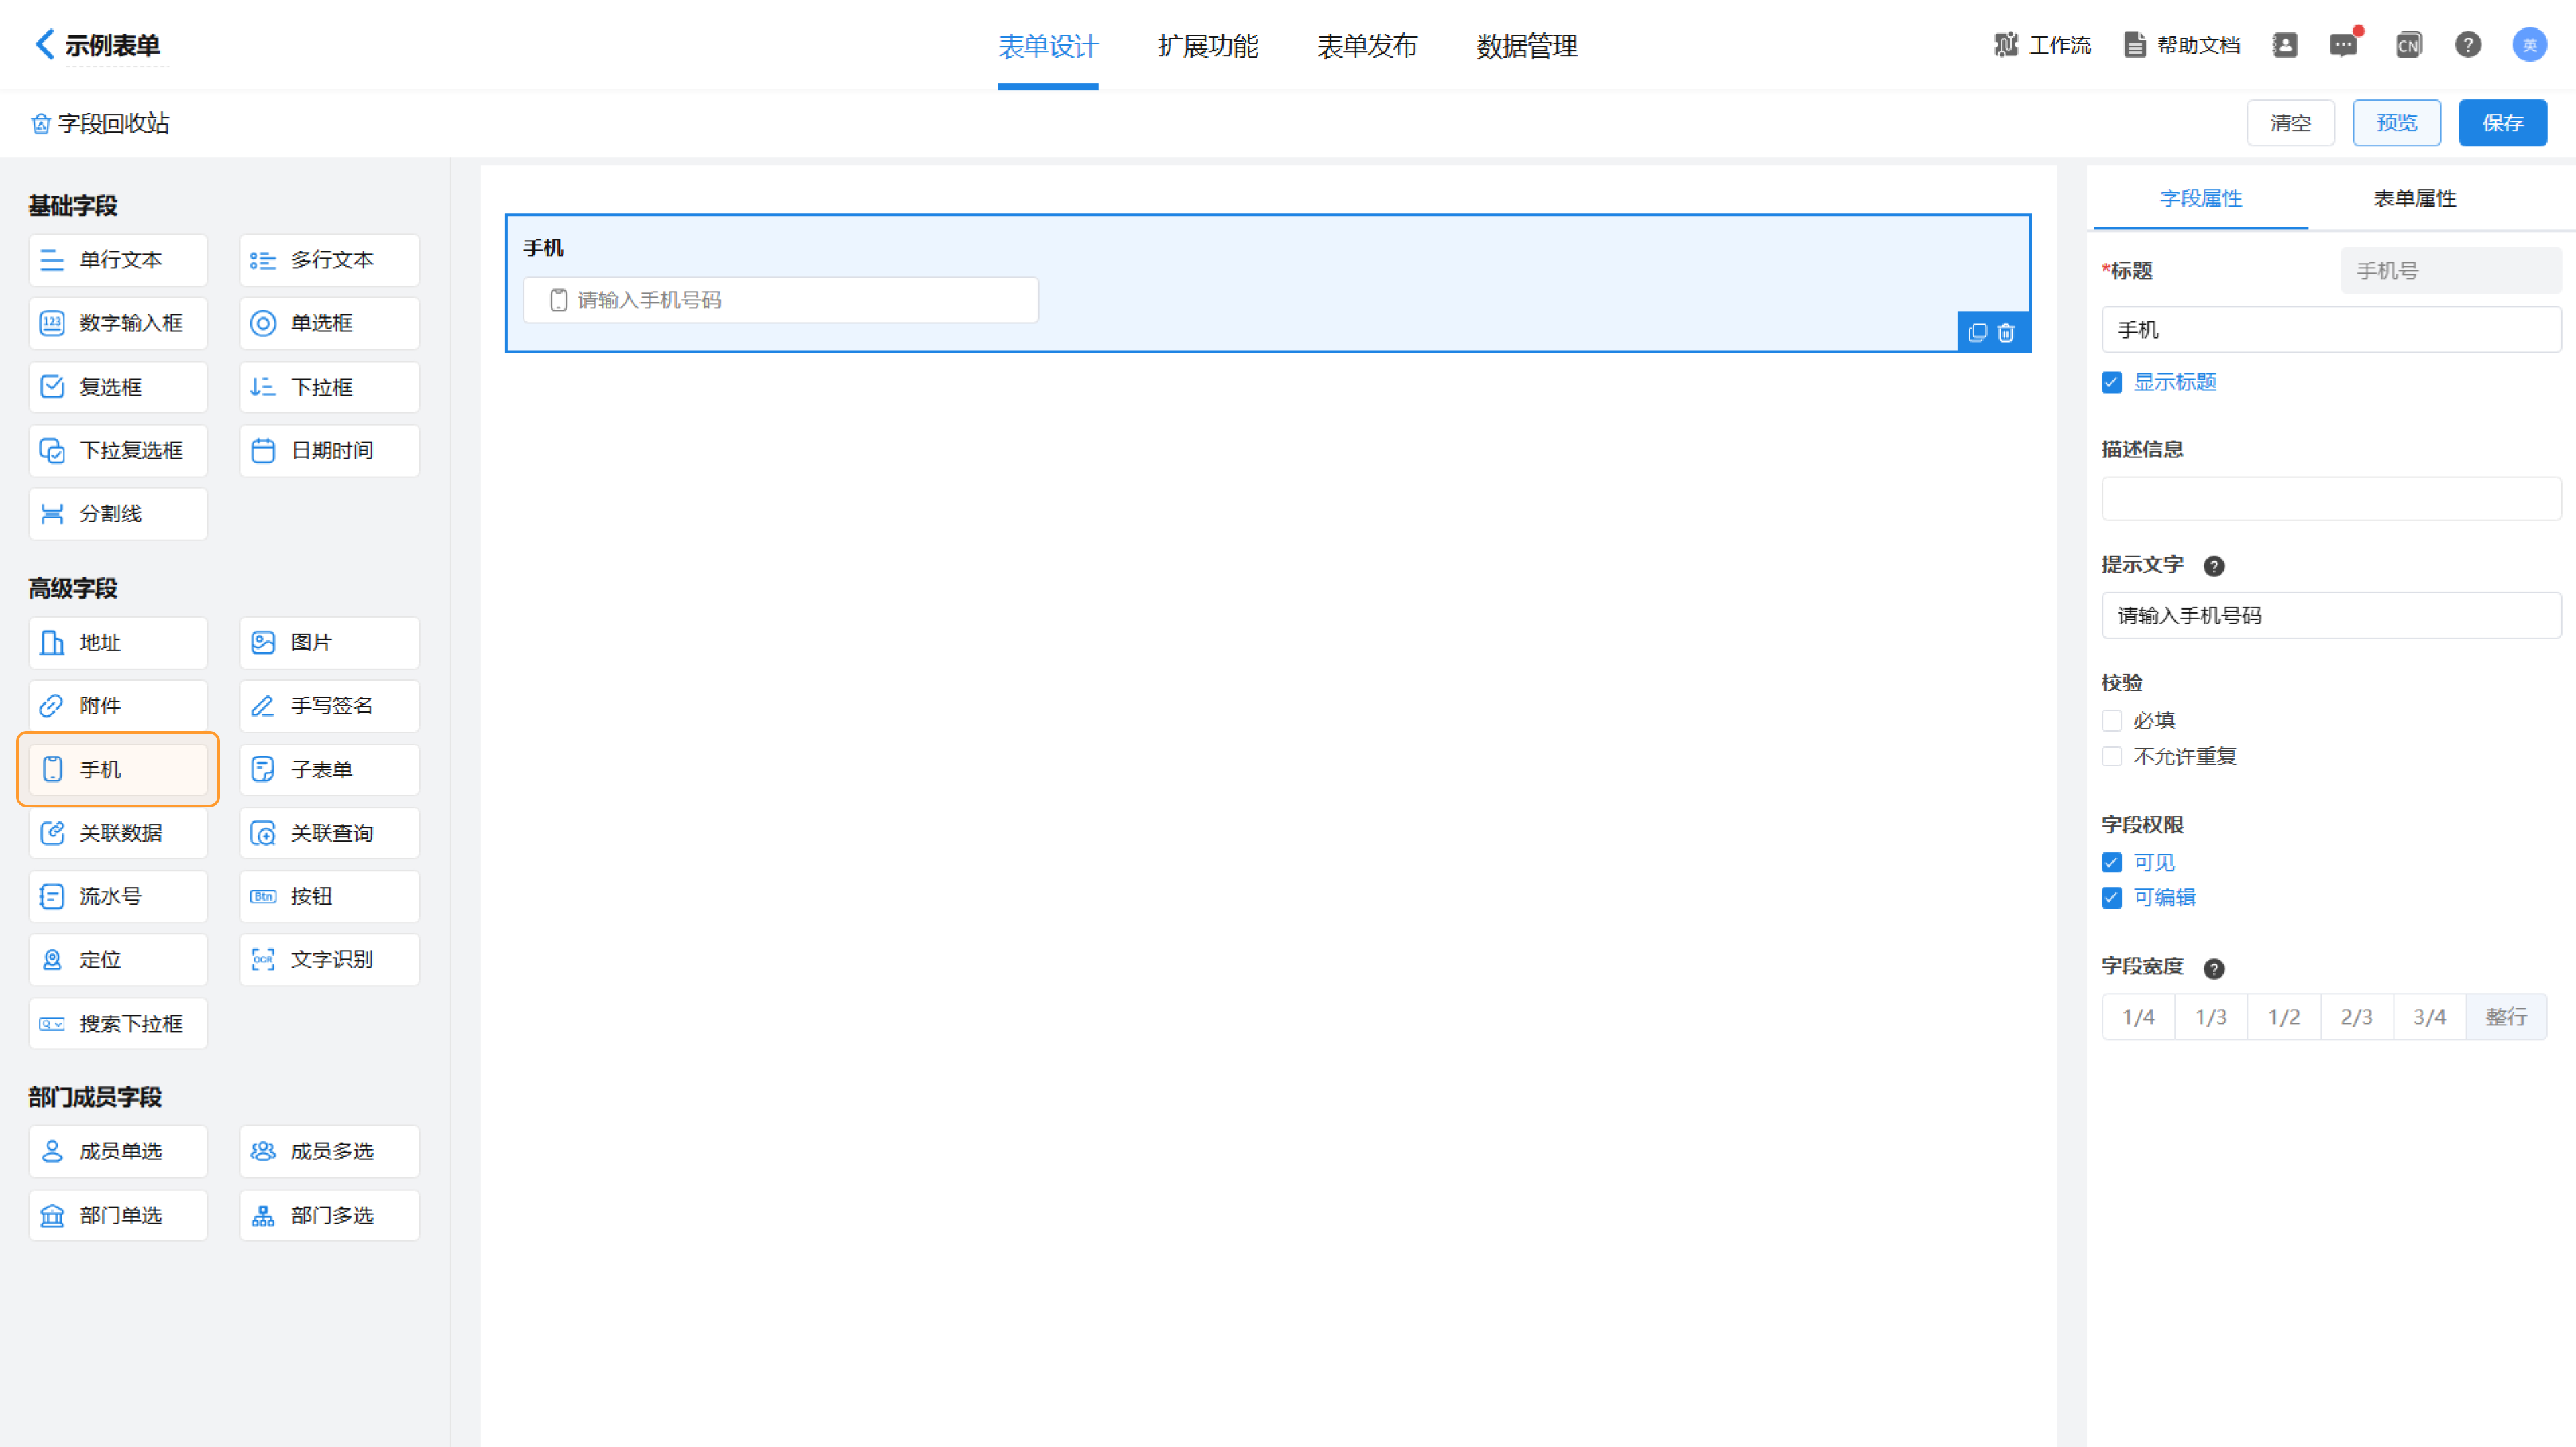This screenshot has height=1447, width=2576.
Task: Open the contacts icon in the top bar
Action: (x=2285, y=45)
